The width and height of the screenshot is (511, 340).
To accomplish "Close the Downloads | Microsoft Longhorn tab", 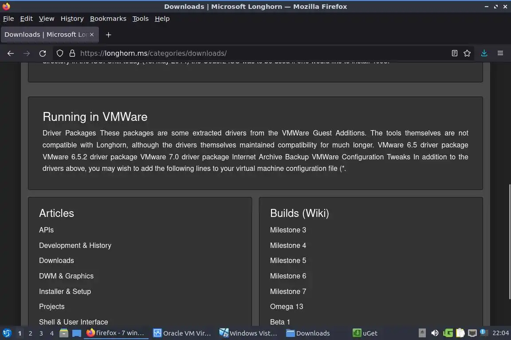I will 92,35.
